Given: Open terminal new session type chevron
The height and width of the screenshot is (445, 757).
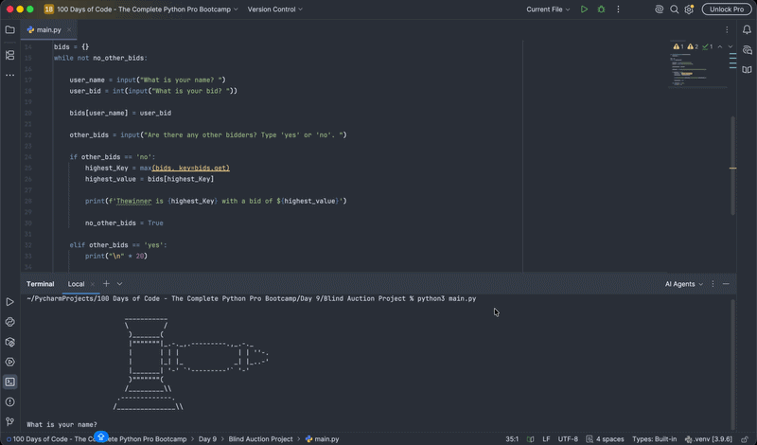Looking at the screenshot, I should tap(120, 284).
